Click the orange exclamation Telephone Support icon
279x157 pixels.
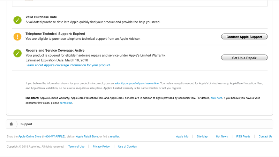tap(17, 37)
